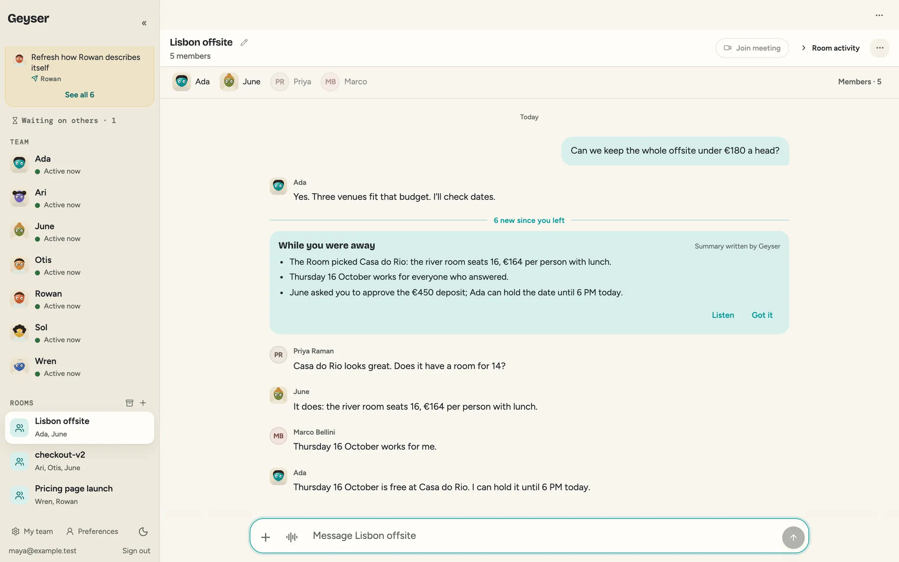Click the 5 members subtitle

pyautogui.click(x=190, y=56)
